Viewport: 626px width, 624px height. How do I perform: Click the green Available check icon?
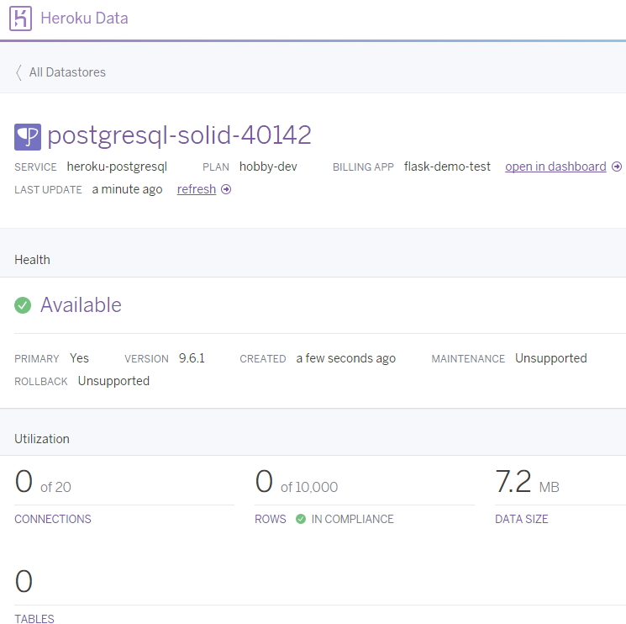coord(23,305)
